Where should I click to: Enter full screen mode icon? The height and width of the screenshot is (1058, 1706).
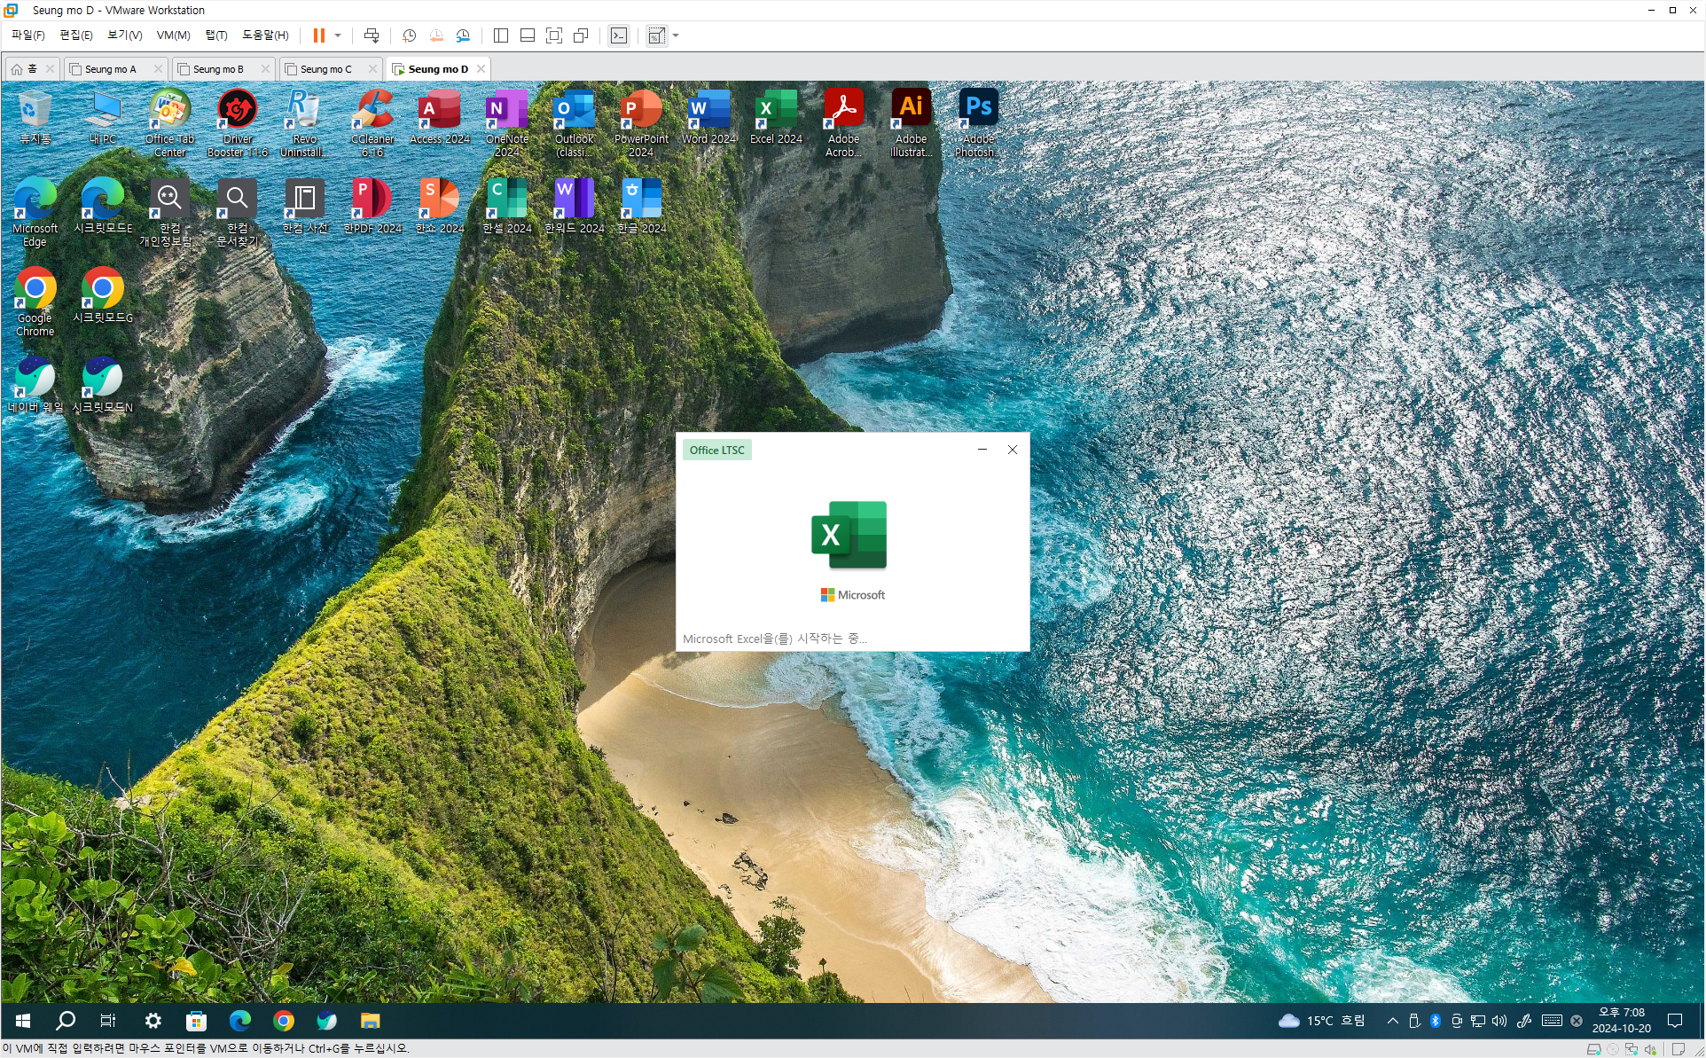click(x=554, y=35)
